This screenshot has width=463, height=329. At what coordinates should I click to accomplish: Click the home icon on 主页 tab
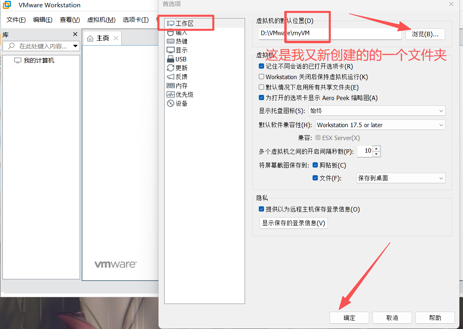click(90, 38)
